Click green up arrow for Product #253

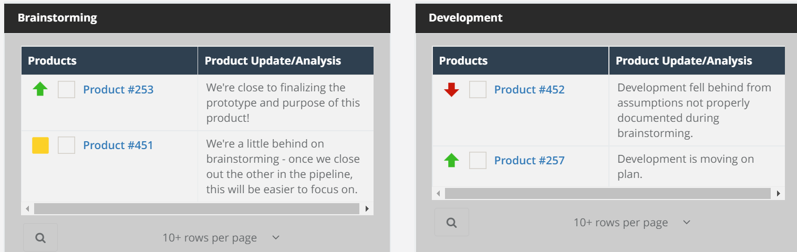pos(40,89)
